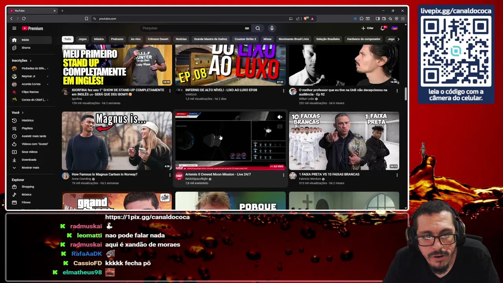Select the Hardware de computador chip
This screenshot has width=503, height=283.
coord(363,39)
